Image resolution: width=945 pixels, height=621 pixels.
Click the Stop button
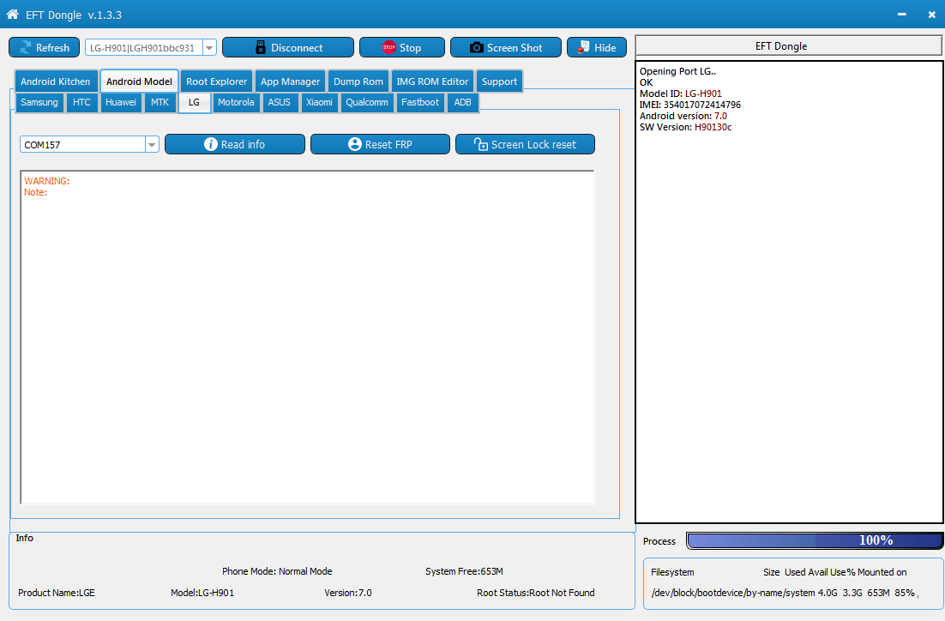pyautogui.click(x=402, y=48)
